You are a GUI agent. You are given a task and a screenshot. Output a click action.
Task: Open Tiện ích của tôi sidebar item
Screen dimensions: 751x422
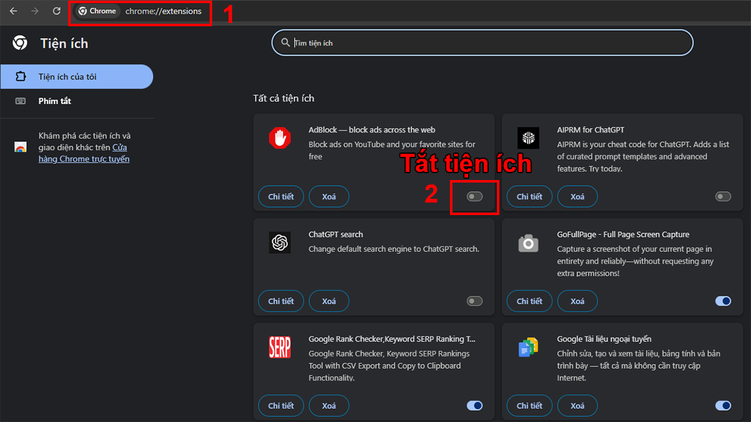(x=76, y=77)
